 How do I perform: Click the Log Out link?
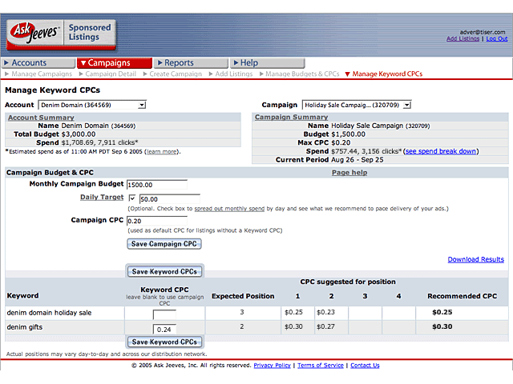pos(496,38)
